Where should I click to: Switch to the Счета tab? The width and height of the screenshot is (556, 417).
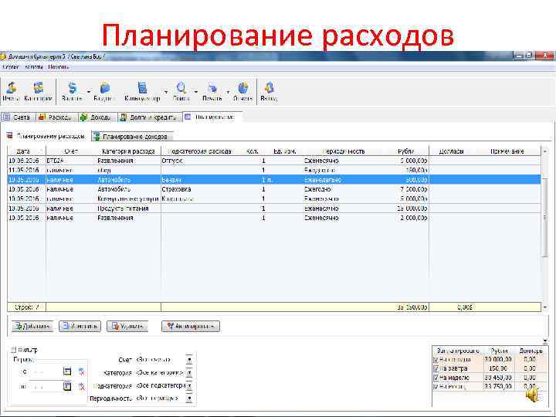pos(17,117)
